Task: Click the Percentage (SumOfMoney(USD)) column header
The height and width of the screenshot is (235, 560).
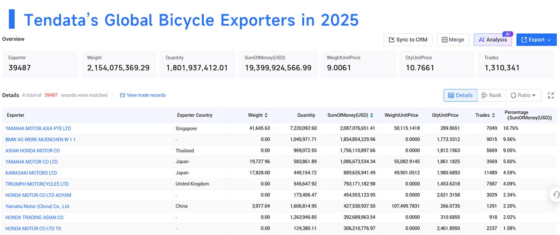Action: pyautogui.click(x=528, y=115)
